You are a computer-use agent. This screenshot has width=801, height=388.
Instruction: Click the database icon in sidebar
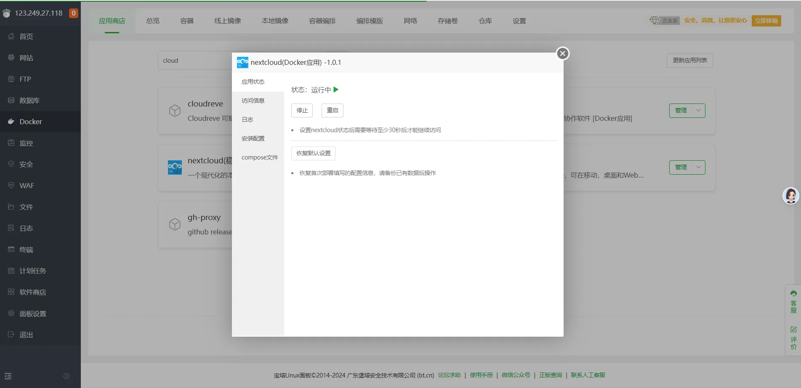click(x=11, y=100)
